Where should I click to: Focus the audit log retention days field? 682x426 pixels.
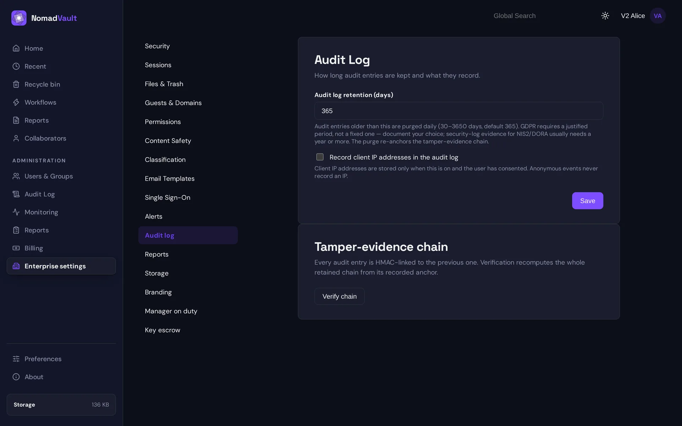point(459,111)
